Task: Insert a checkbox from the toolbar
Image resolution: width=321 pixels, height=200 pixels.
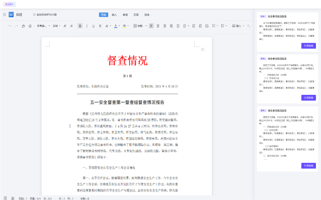Action: coord(207,26)
